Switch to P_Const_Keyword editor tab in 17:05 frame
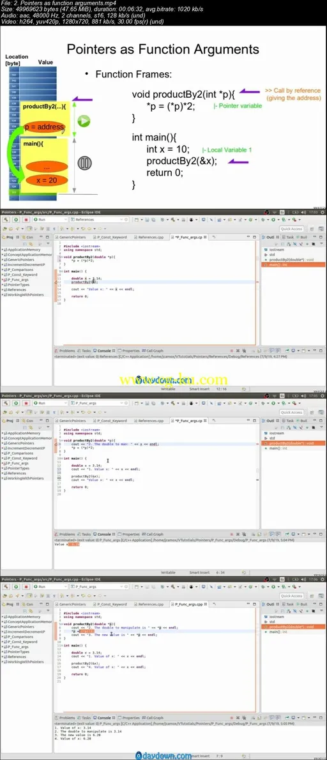Image resolution: width=327 pixels, height=760 pixels. 112,421
